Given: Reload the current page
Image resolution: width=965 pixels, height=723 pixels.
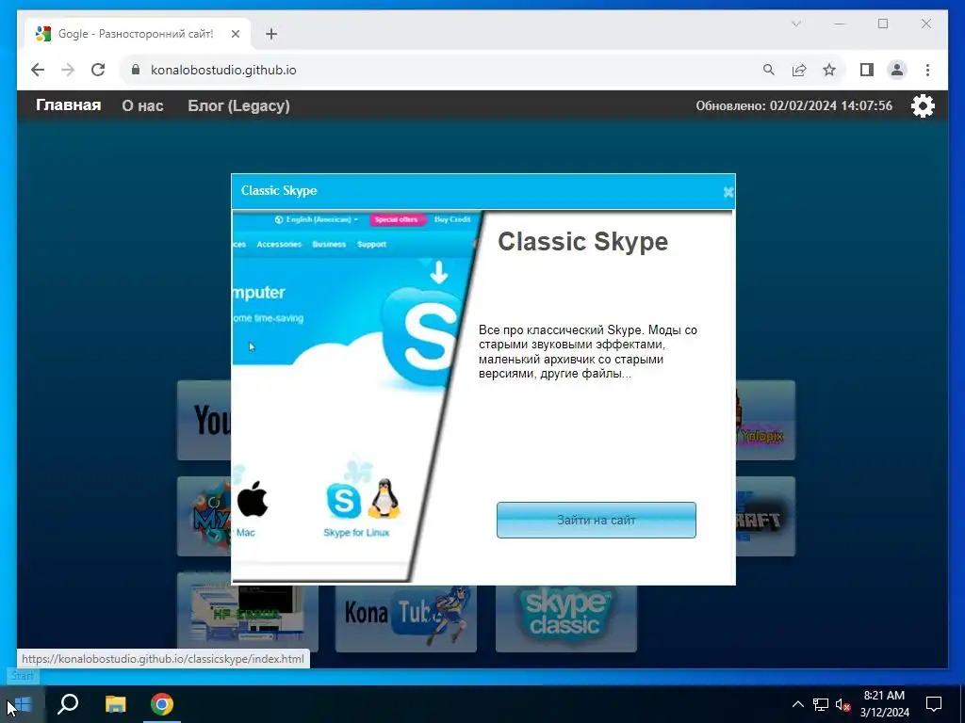Looking at the screenshot, I should coord(98,70).
